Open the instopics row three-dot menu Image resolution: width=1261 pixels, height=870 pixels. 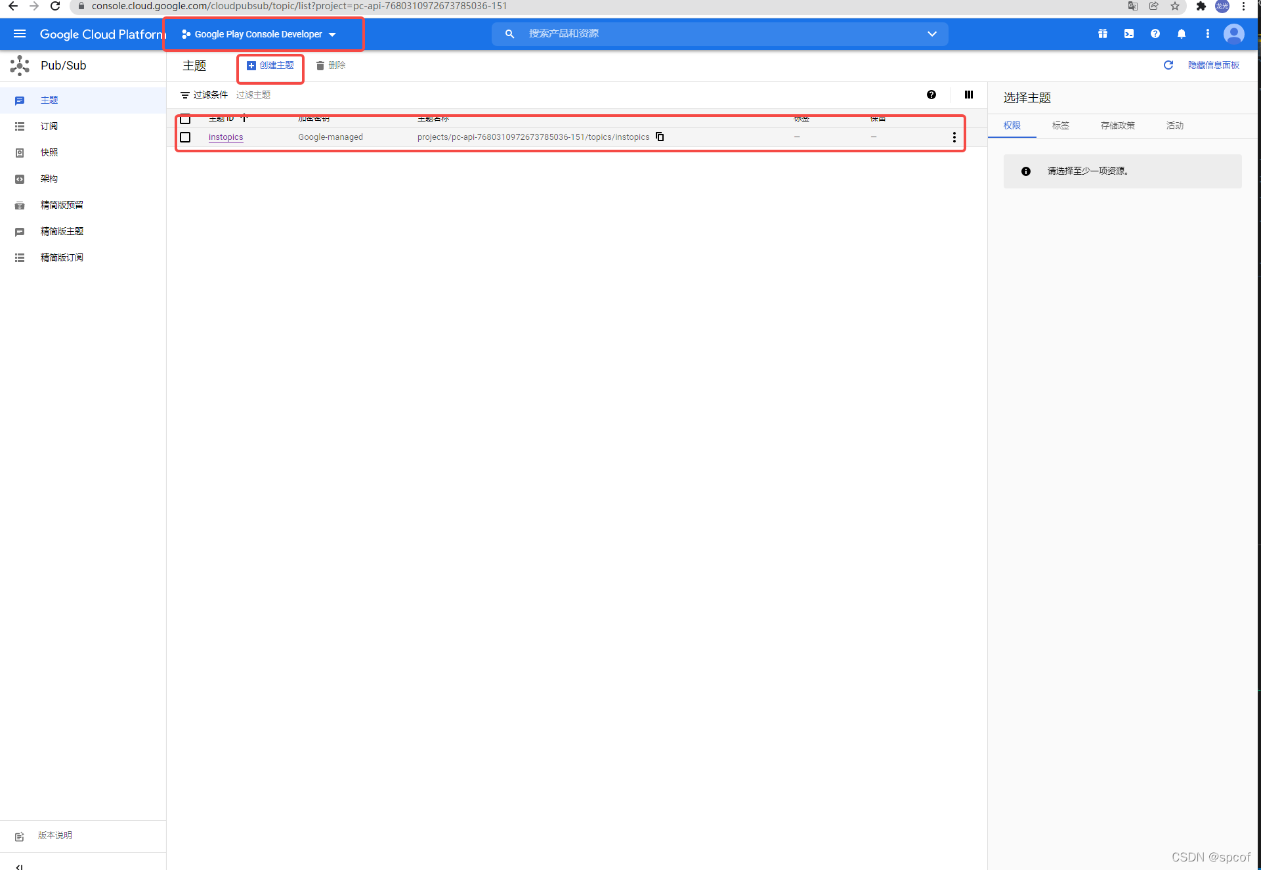pos(954,137)
